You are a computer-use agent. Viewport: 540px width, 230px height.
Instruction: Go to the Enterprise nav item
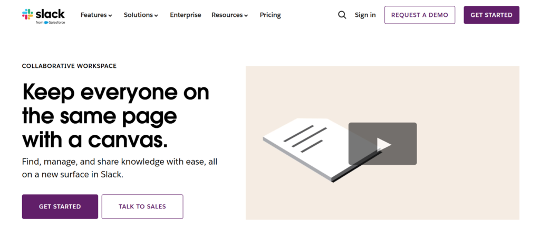[185, 15]
